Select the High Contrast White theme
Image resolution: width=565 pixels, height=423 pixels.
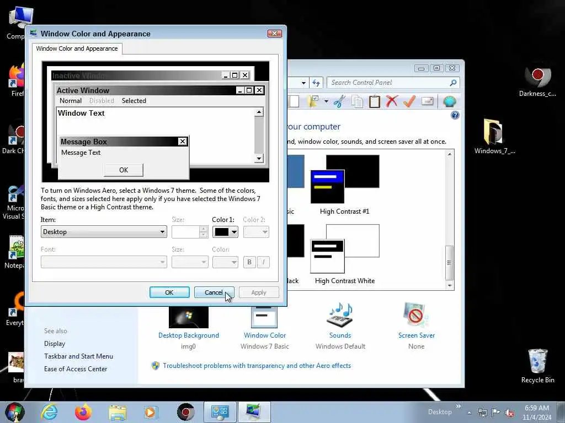coord(345,254)
